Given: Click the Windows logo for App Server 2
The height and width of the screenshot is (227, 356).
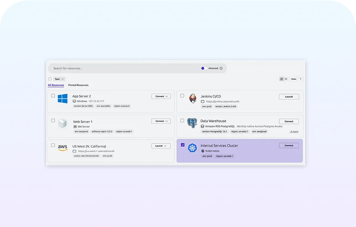Looking at the screenshot, I should pyautogui.click(x=63, y=98).
